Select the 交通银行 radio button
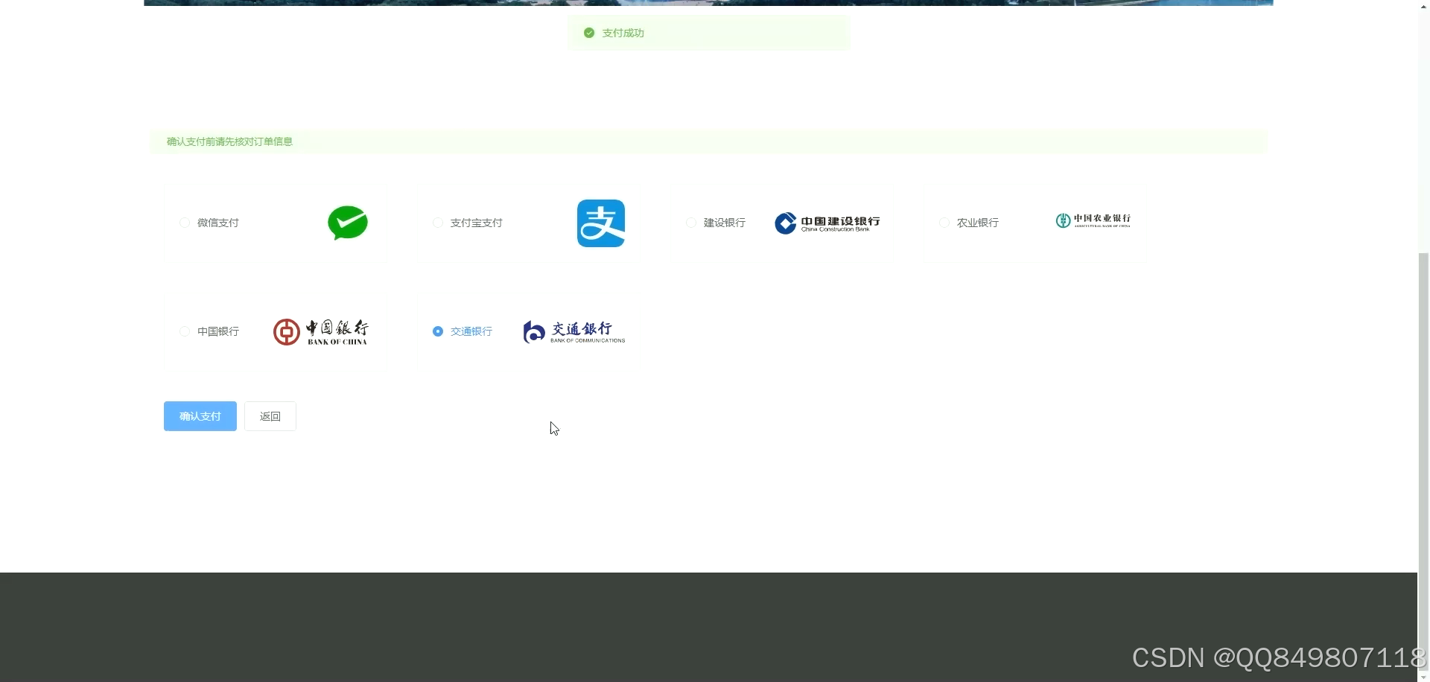 click(438, 331)
